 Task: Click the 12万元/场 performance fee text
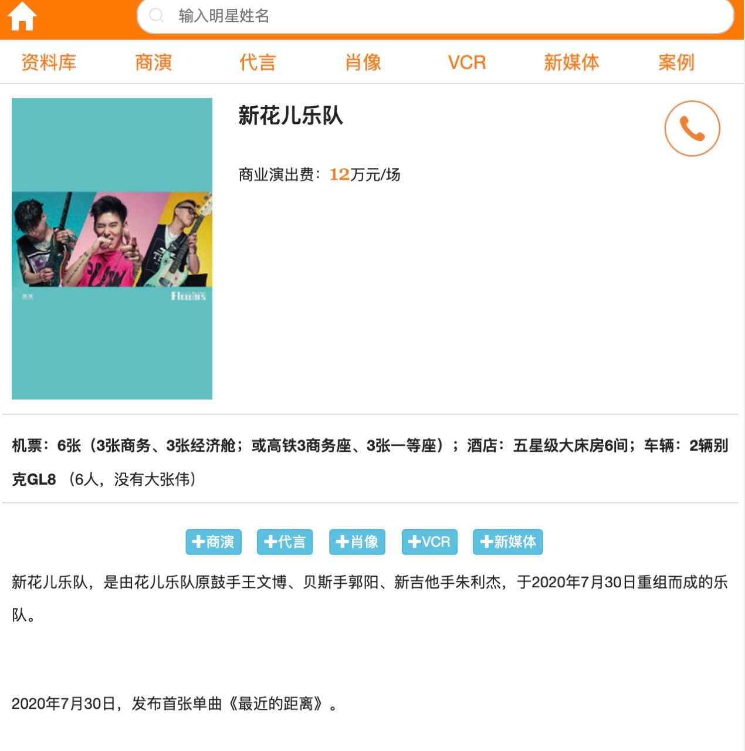(x=365, y=175)
